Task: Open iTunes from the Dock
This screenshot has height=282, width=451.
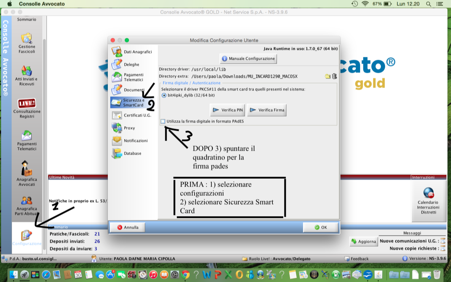Action: tap(153, 275)
